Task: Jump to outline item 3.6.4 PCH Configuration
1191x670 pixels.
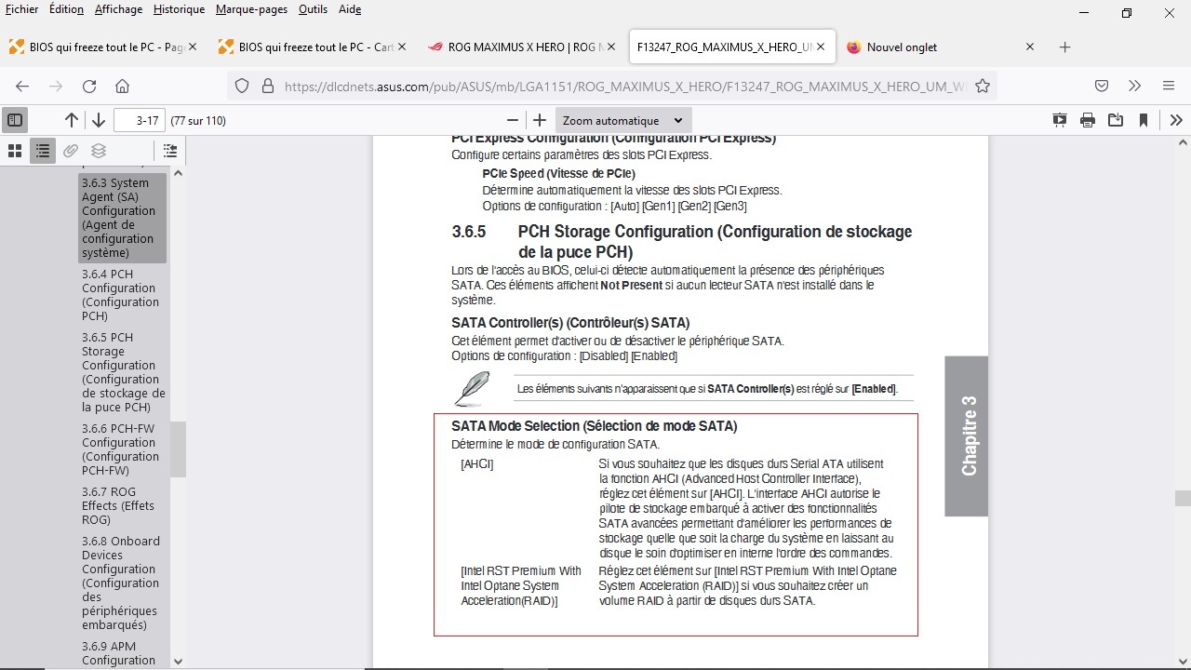Action: coord(120,295)
